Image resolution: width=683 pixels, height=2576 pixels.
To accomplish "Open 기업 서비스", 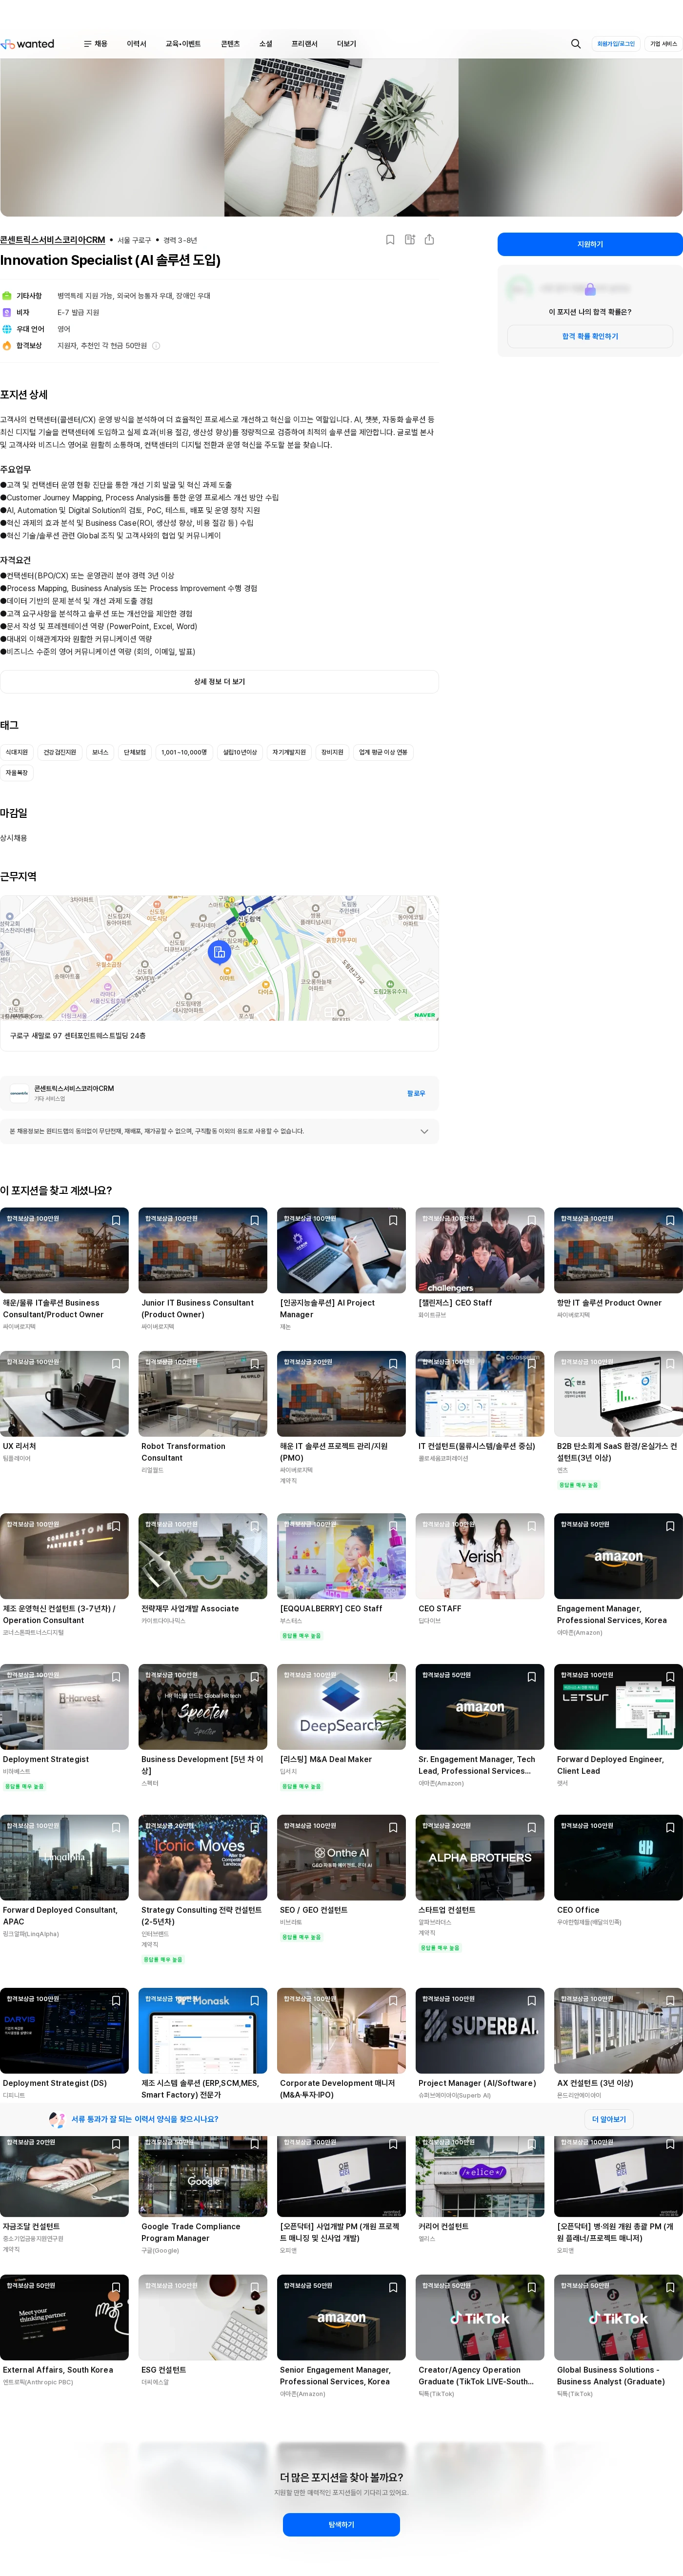I will click(664, 44).
